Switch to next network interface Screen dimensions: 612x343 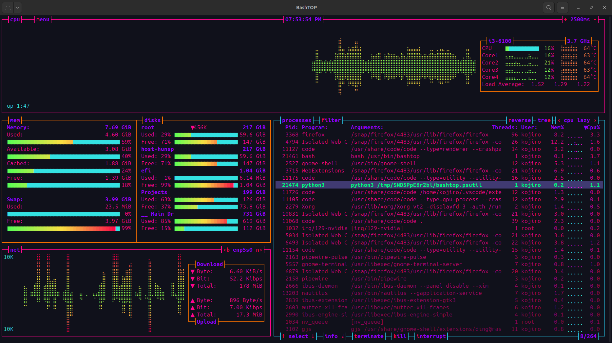[259, 250]
